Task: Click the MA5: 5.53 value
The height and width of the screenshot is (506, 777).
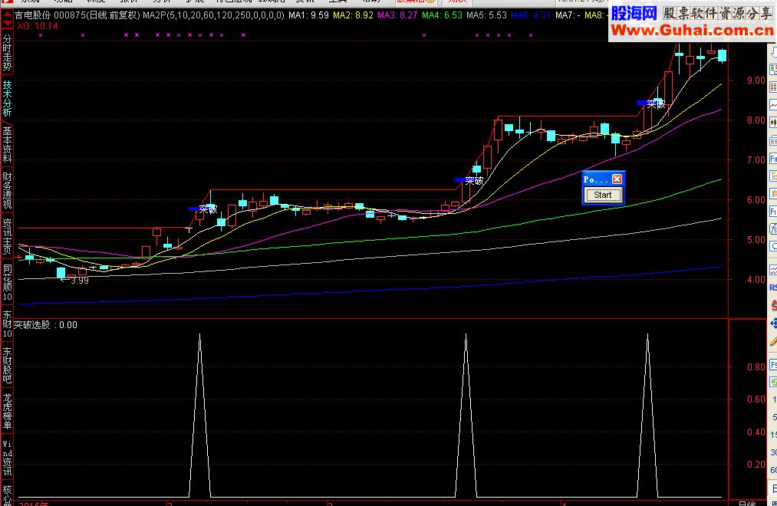Action: click(x=486, y=15)
